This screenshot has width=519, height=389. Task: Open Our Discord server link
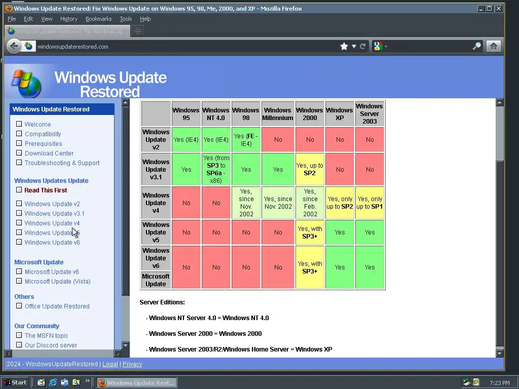point(51,345)
